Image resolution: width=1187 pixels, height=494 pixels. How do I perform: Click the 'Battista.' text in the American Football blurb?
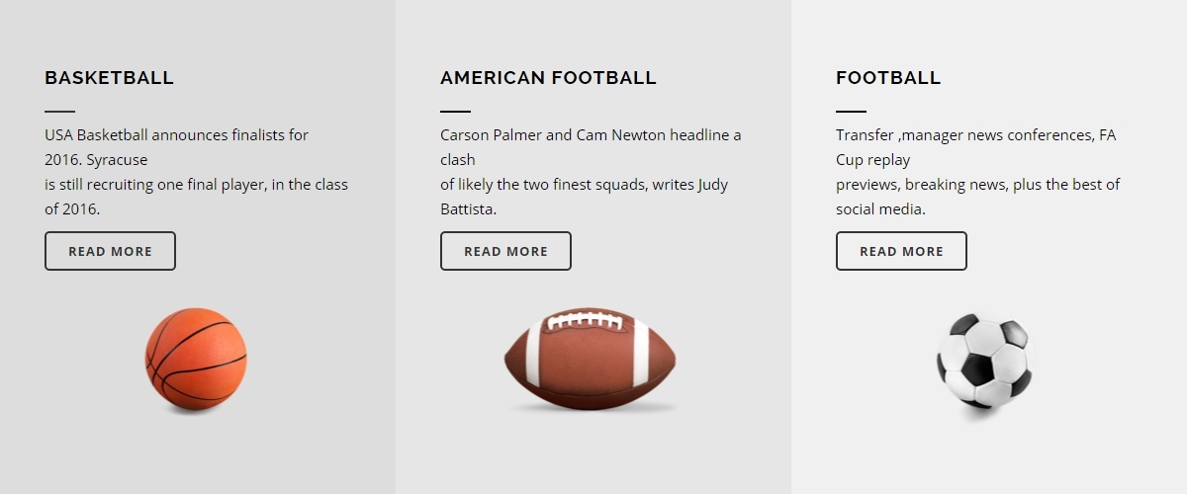[x=468, y=208]
